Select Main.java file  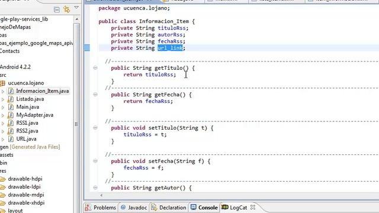point(28,107)
